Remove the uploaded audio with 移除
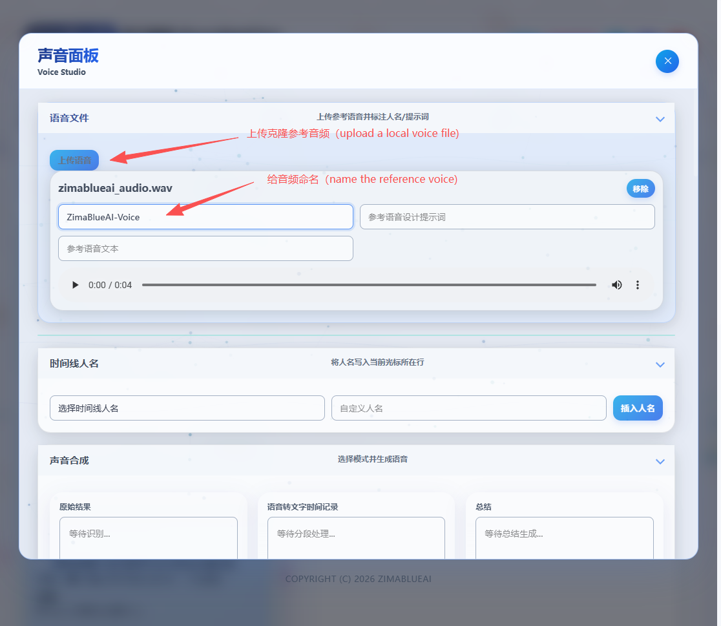This screenshot has width=721, height=626. coord(640,189)
